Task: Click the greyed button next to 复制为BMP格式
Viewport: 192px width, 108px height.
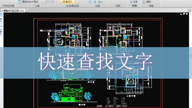Action: point(48,2)
